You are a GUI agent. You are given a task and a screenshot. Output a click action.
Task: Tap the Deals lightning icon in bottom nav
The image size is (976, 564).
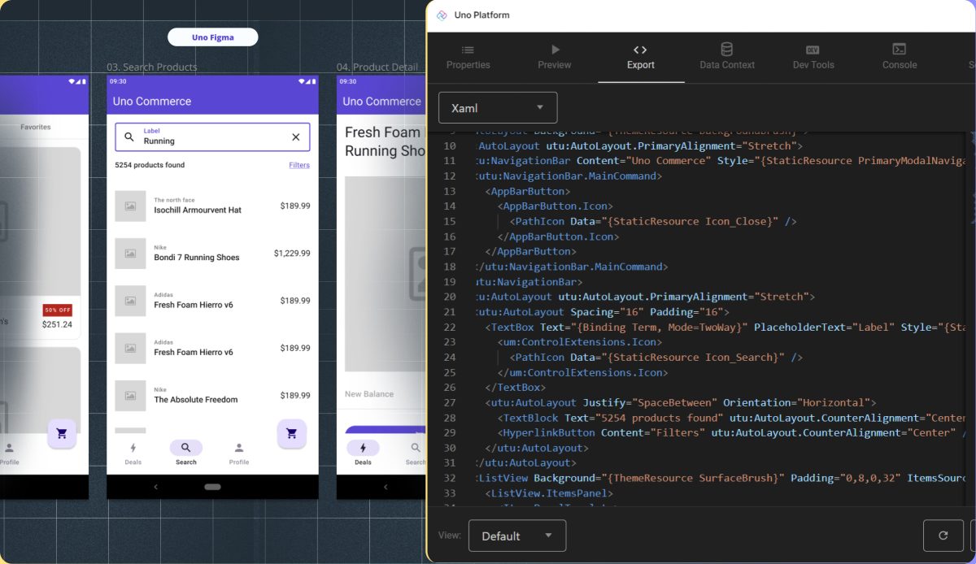point(133,449)
